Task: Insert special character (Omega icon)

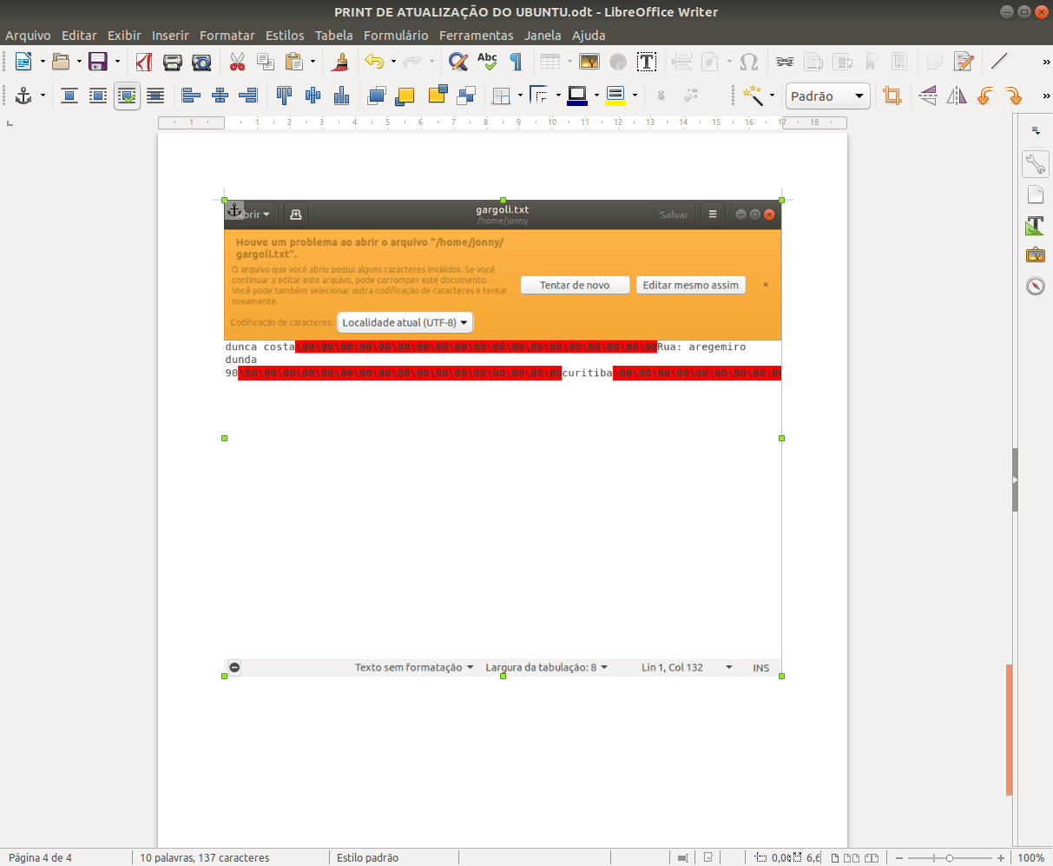Action: pyautogui.click(x=749, y=62)
